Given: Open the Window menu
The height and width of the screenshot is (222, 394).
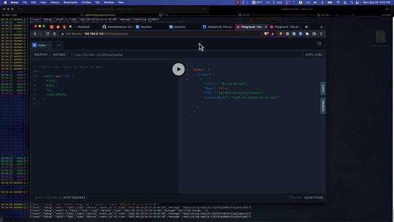Looking at the screenshot, I should coord(109,2).
